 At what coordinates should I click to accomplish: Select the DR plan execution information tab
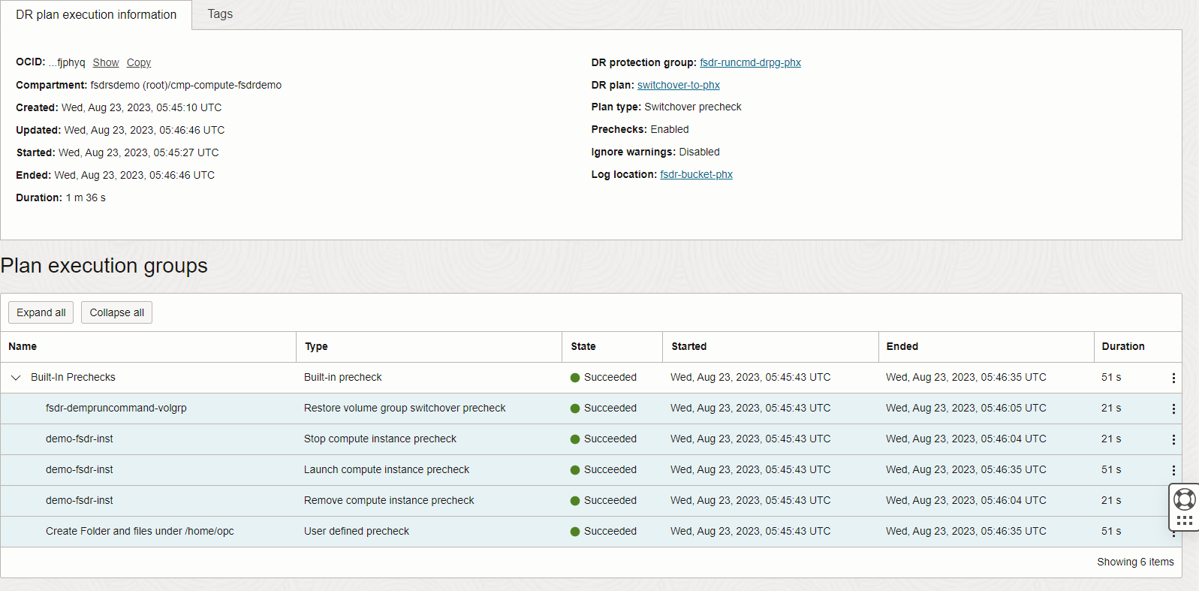(x=96, y=14)
